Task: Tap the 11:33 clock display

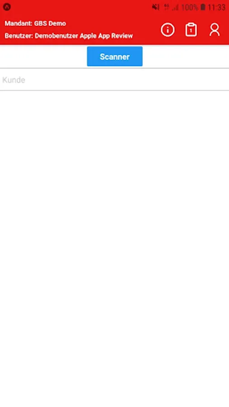Action: click(216, 7)
